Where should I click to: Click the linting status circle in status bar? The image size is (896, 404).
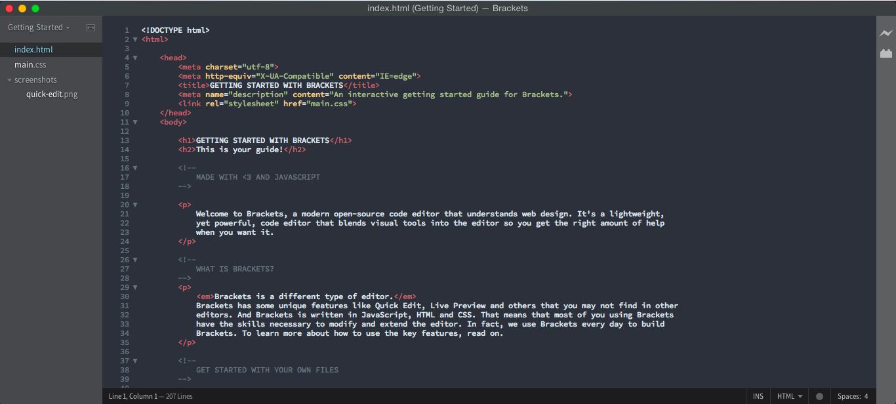[819, 396]
